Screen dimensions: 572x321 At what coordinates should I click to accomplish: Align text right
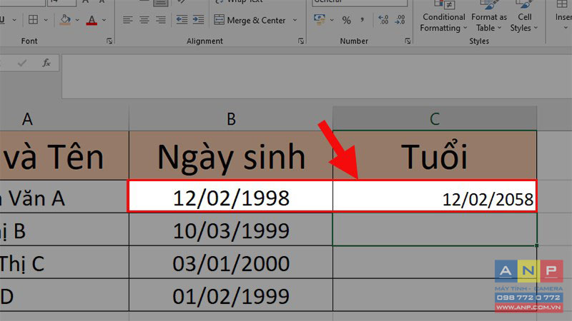pyautogui.click(x=161, y=20)
